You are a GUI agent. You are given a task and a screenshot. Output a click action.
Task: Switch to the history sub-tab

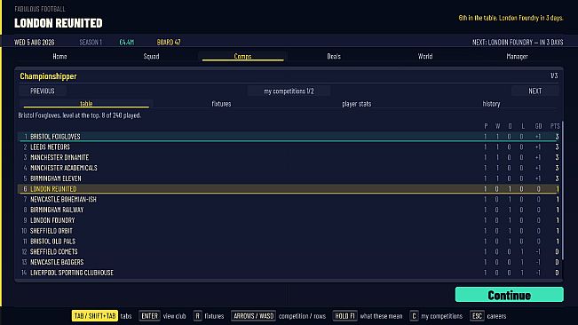click(491, 104)
